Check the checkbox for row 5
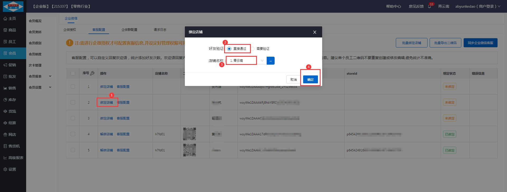This screenshot has width=507, height=192. (x=73, y=150)
